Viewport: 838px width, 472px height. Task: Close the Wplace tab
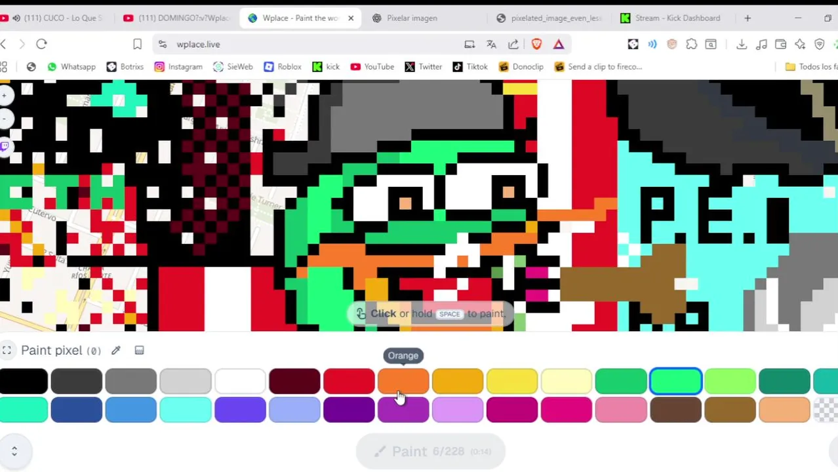click(351, 18)
